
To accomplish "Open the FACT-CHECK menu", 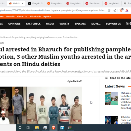I will (x=33, y=24).
